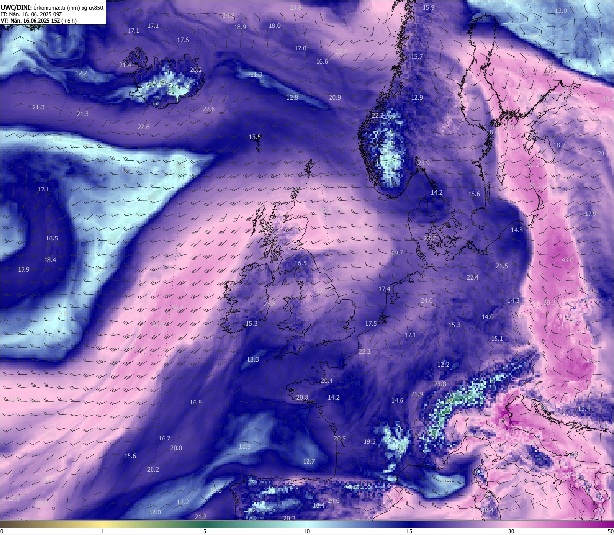Click the 19.7 value over the North Sea
This screenshot has width=614, height=535.
point(397,253)
